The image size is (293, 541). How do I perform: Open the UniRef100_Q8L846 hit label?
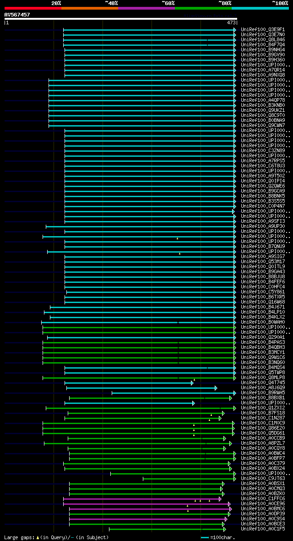point(263,40)
